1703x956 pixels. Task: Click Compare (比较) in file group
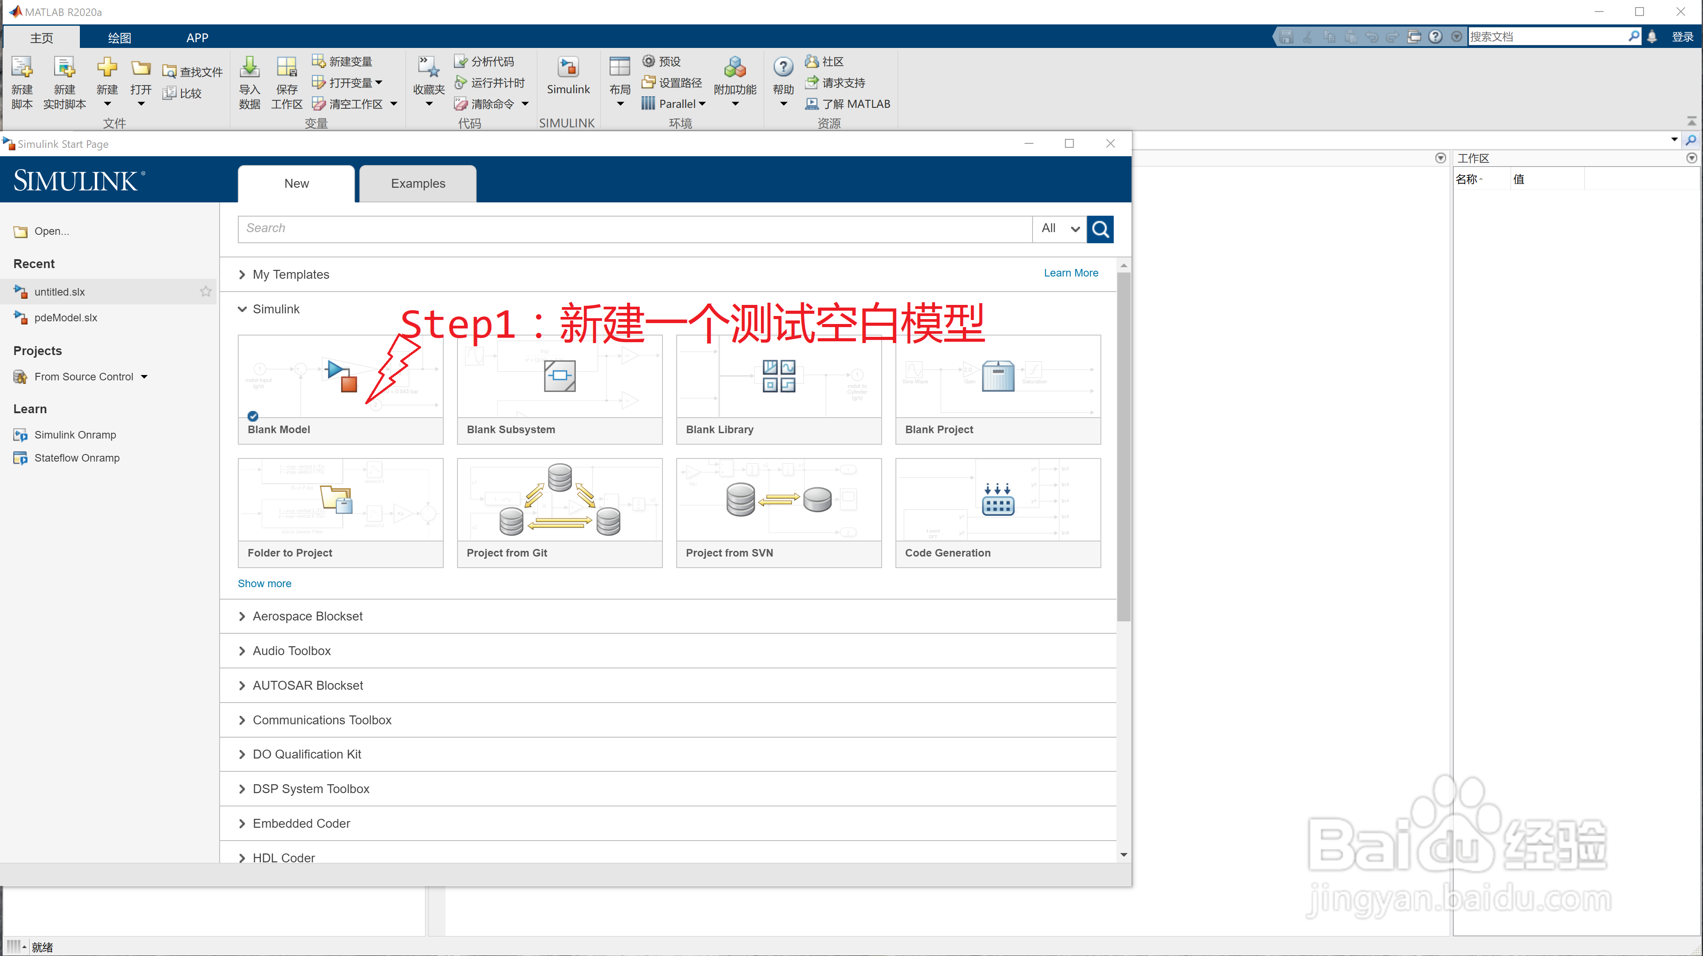click(x=182, y=93)
